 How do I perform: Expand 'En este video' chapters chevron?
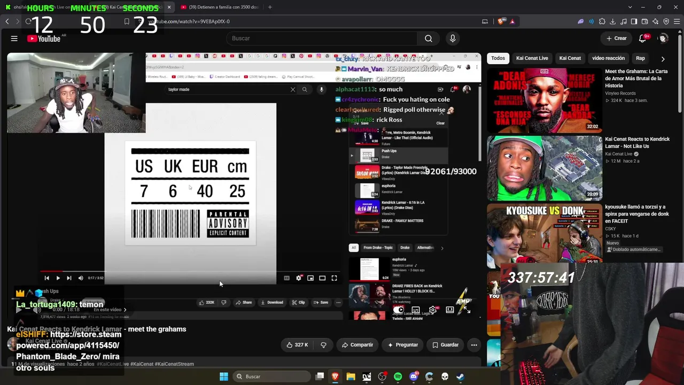125,310
